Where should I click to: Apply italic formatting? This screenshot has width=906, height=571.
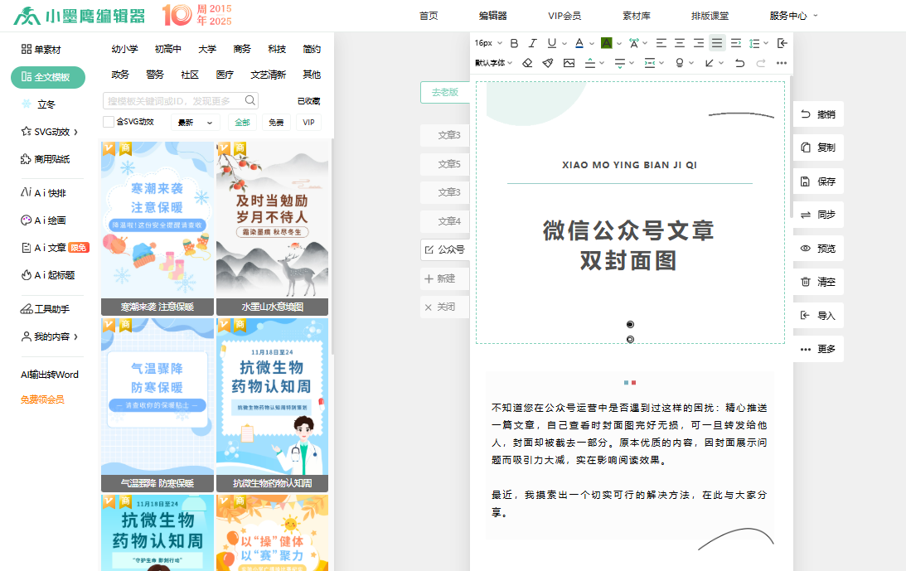[x=532, y=43]
